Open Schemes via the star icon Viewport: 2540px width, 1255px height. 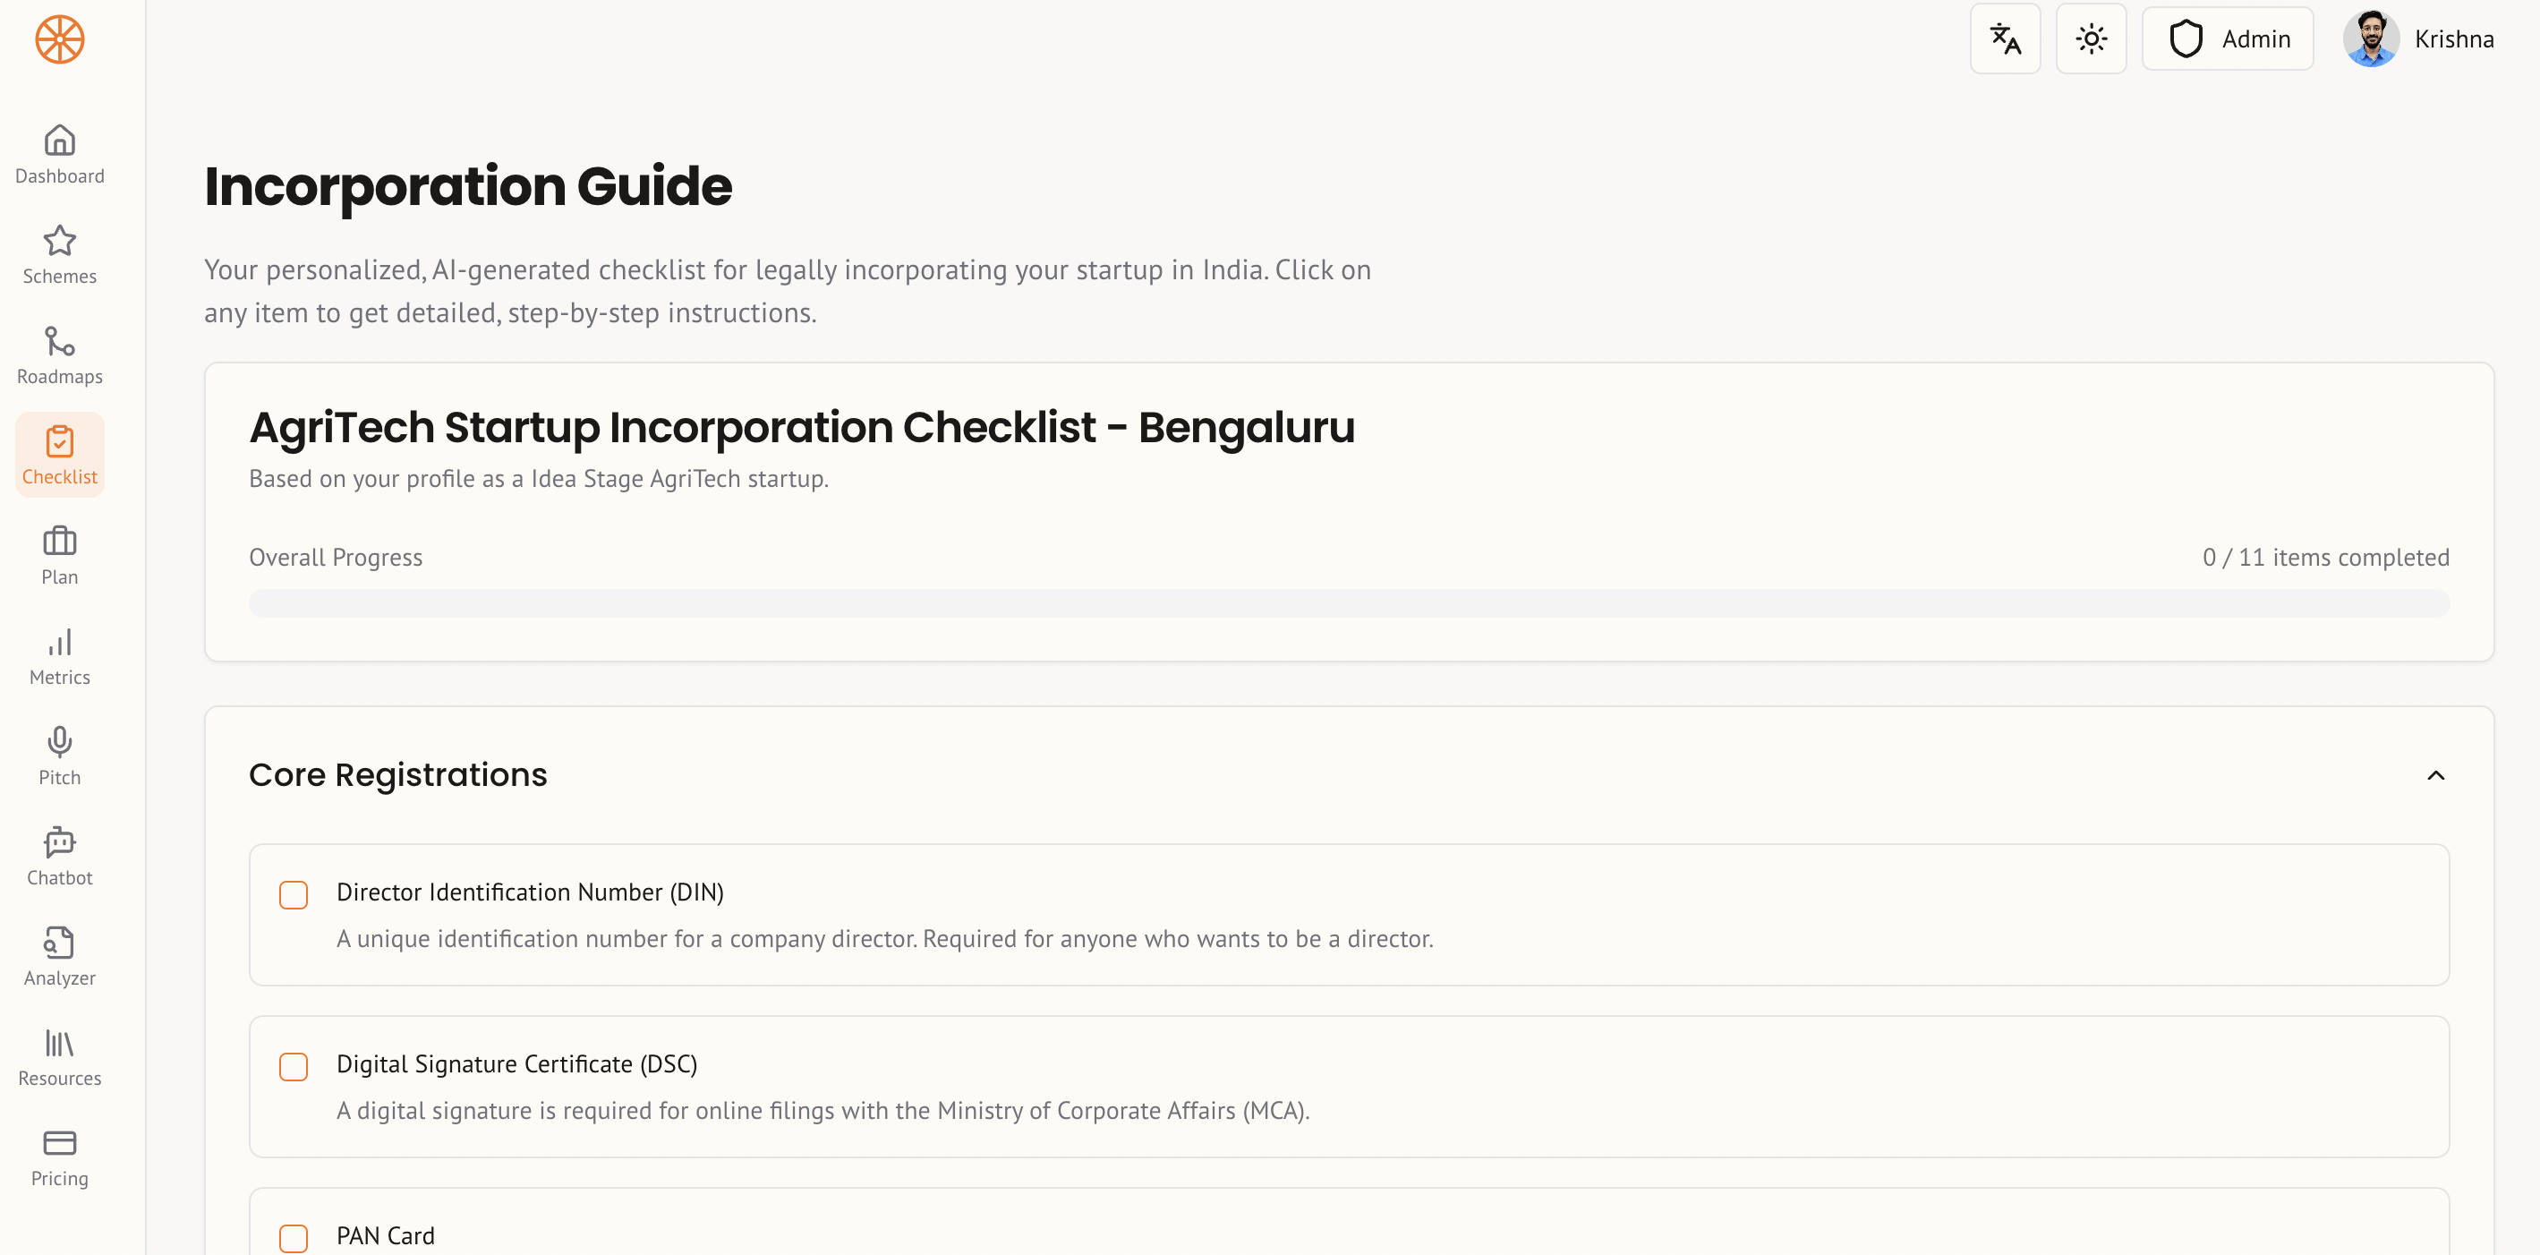59,241
